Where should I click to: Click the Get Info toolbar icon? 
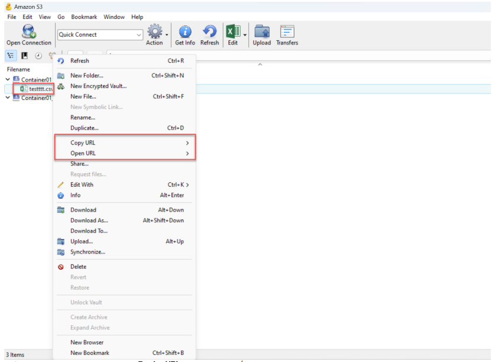pyautogui.click(x=185, y=33)
